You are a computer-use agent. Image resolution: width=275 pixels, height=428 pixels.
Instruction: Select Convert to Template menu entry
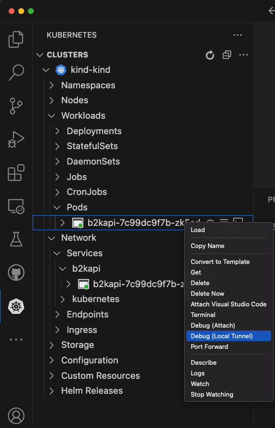[x=229, y=262]
